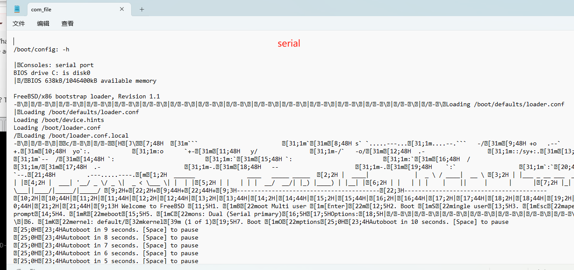This screenshot has width=574, height=270.
Task: Click the 'Consoles: serial port' line
Action: [57, 65]
